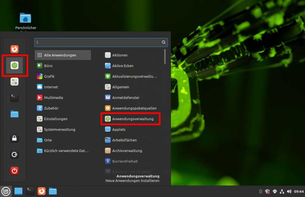
Task: Open the file manager icon in the sidebar
Action: coord(14,114)
